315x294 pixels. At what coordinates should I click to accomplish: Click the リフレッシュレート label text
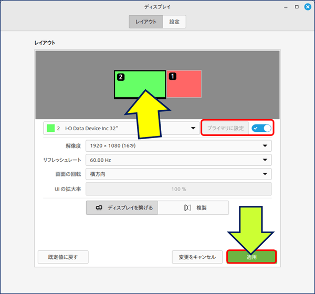coord(62,160)
